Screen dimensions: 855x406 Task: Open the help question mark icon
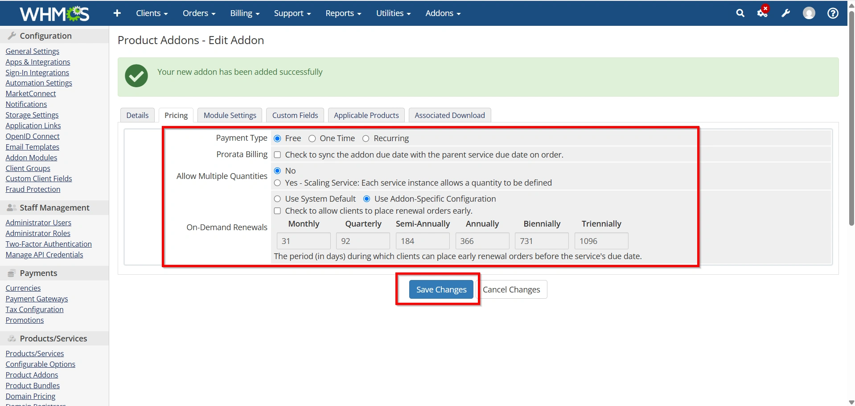tap(833, 13)
